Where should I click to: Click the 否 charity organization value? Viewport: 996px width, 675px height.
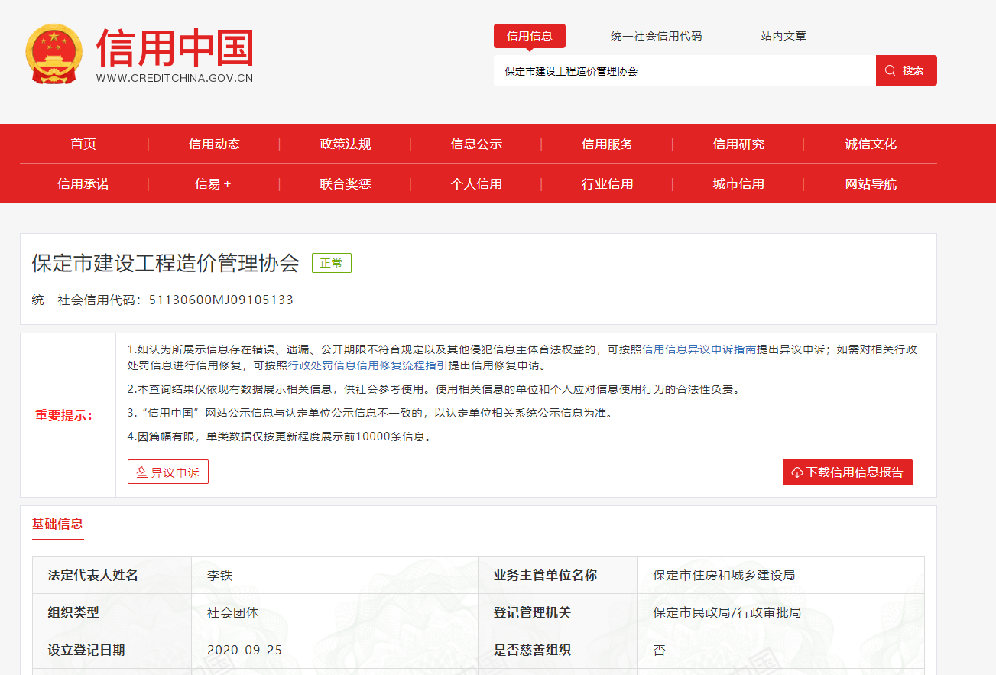click(659, 651)
